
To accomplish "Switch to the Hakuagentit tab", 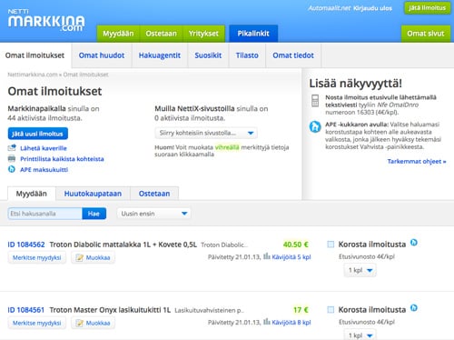I will [x=160, y=55].
